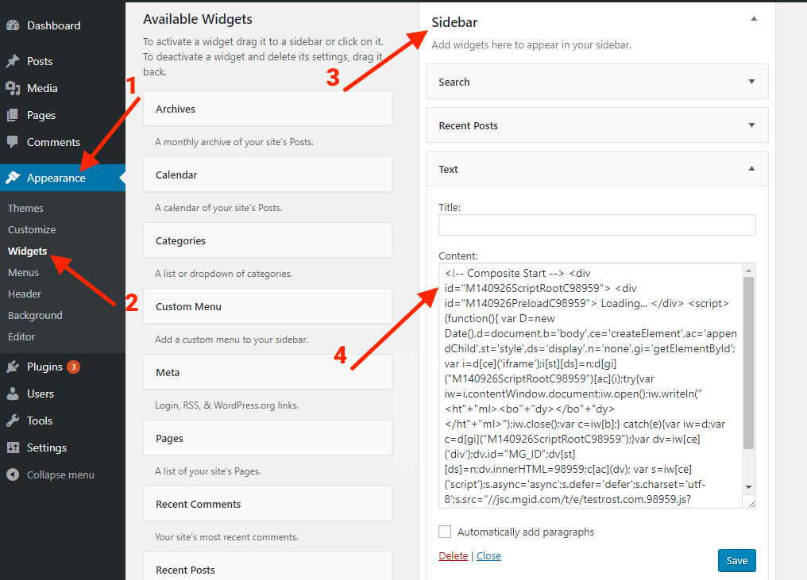Select the Archives available widget

[x=268, y=109]
